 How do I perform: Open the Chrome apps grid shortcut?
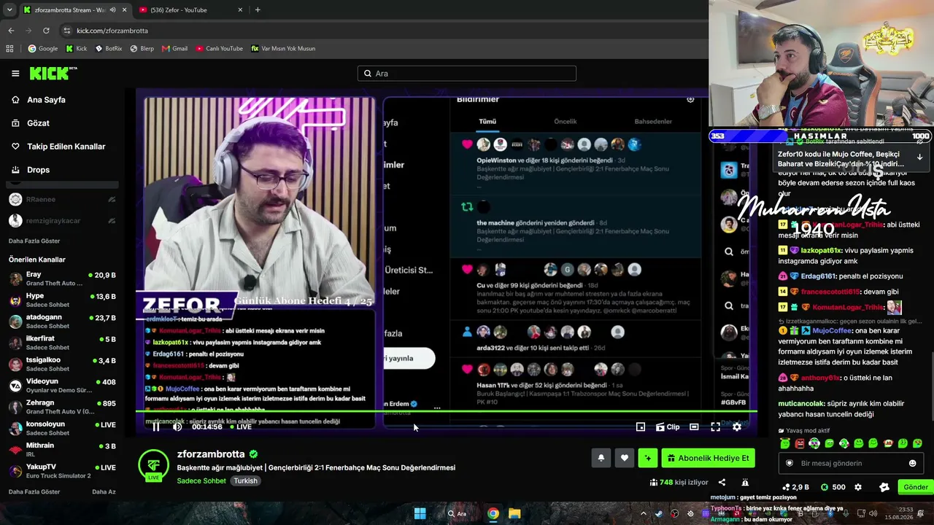pyautogui.click(x=9, y=49)
